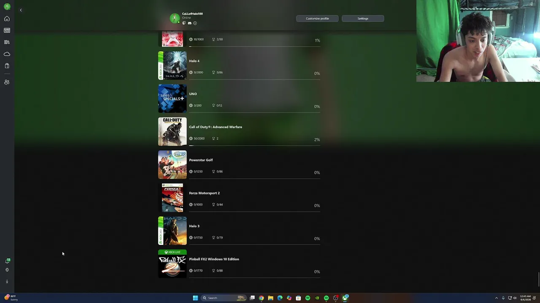Image resolution: width=540 pixels, height=303 pixels.
Task: Open the Friends icon in the sidebar
Action: click(x=7, y=82)
